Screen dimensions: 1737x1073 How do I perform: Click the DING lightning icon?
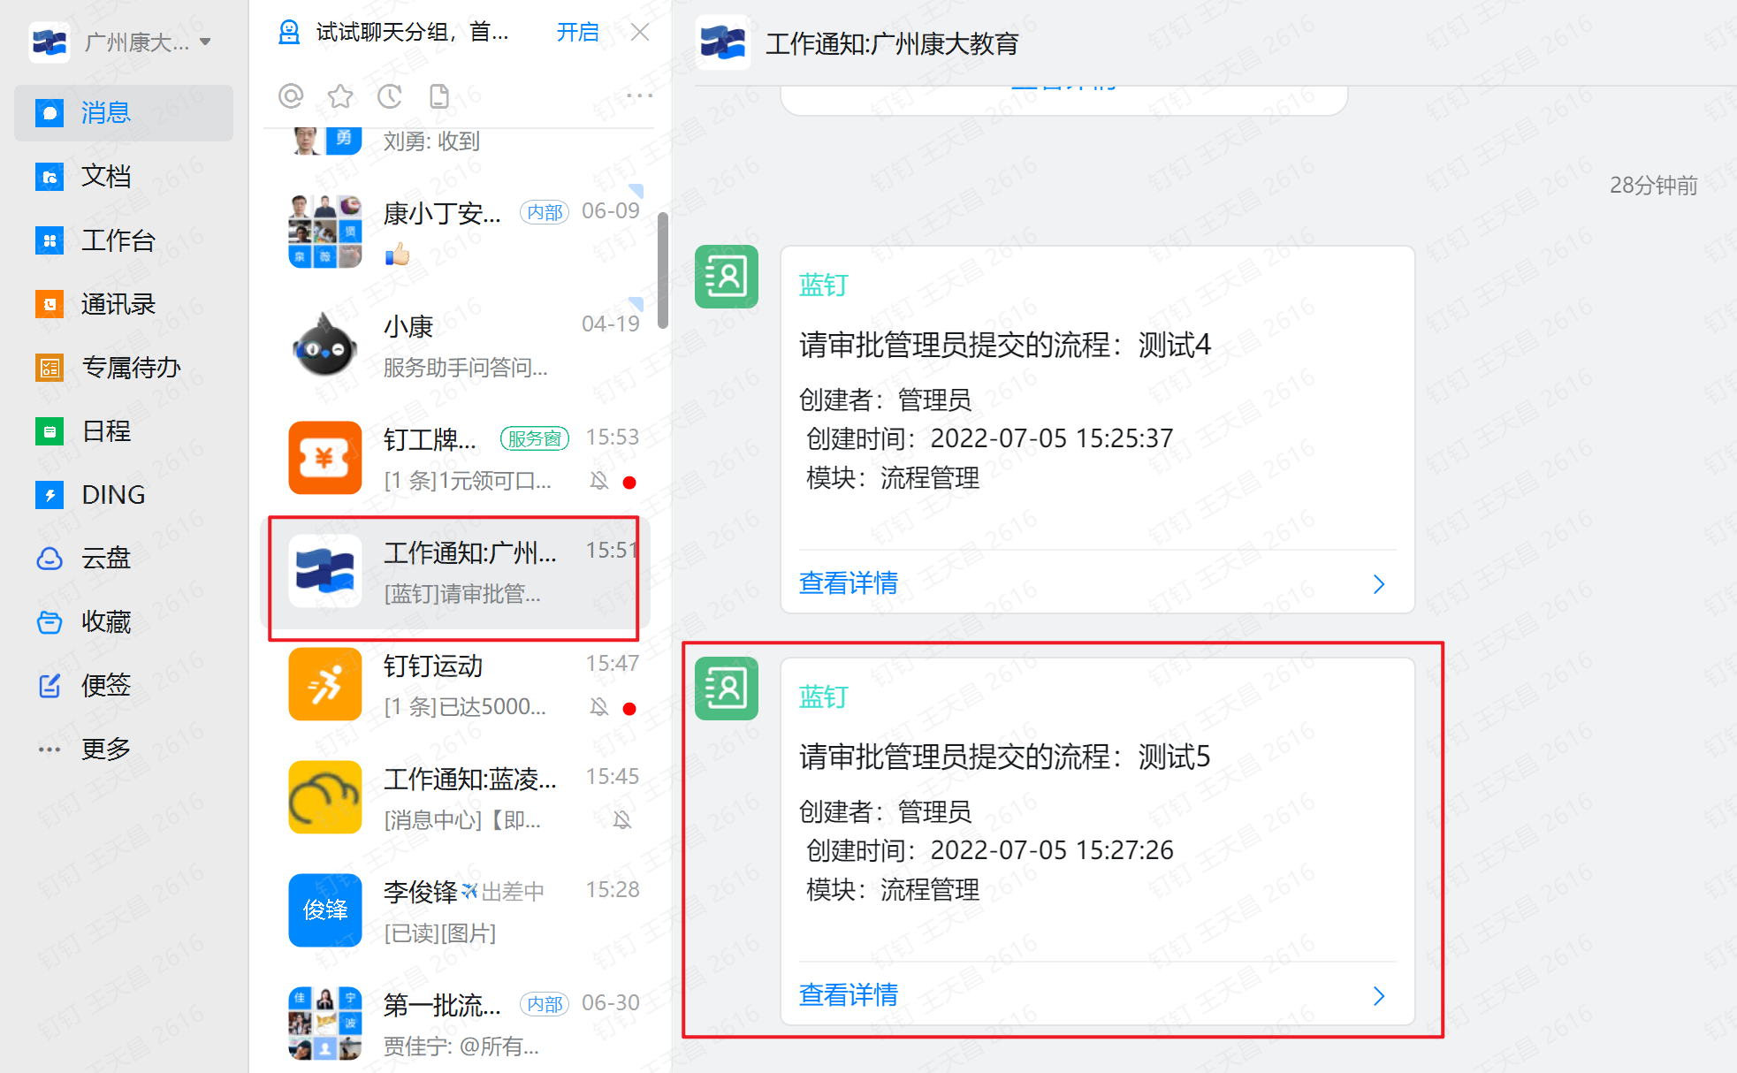tap(50, 495)
